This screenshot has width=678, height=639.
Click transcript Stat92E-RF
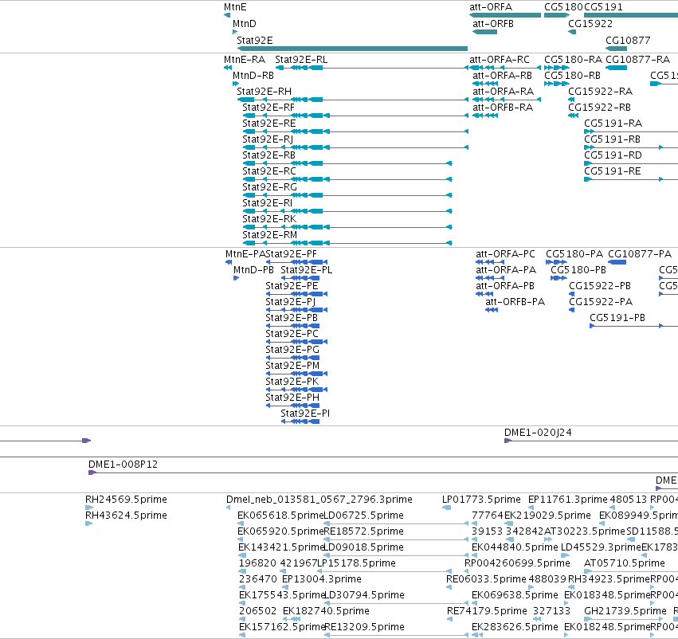(x=355, y=116)
